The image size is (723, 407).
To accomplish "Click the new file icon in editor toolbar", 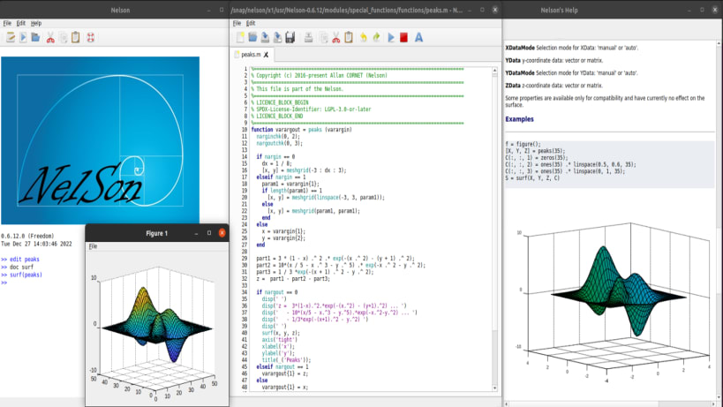I will tap(238, 37).
